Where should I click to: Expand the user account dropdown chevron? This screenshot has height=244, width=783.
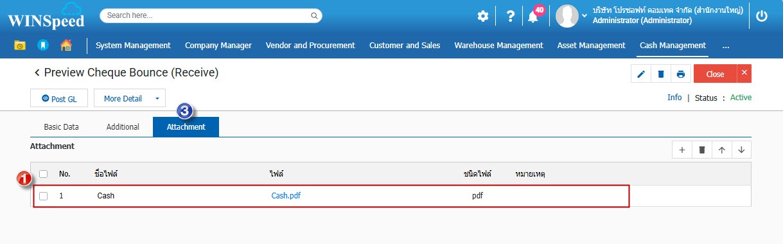pos(585,16)
